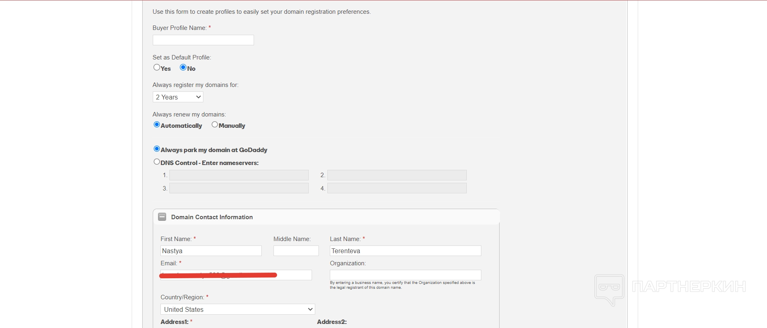
Task: Open the Country/Region dropdown
Action: click(x=238, y=309)
